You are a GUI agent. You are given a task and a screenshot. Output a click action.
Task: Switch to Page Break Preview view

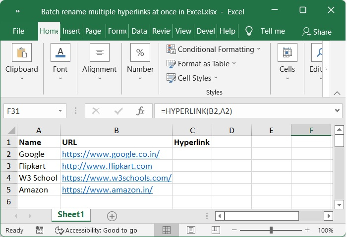pos(215,230)
